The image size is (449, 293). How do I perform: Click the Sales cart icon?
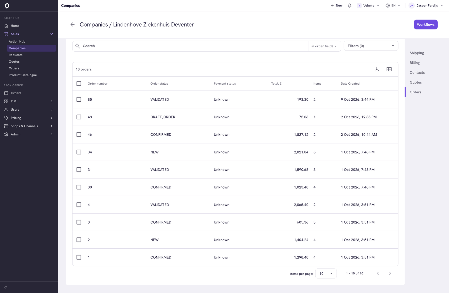point(6,34)
